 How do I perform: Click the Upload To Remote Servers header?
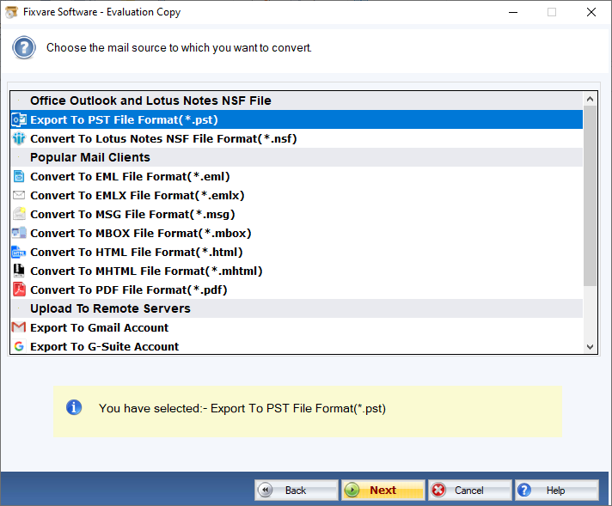297,308
